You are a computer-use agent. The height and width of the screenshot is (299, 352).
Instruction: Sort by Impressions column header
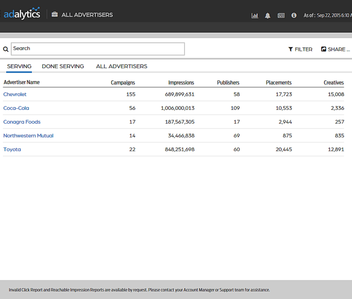181,83
